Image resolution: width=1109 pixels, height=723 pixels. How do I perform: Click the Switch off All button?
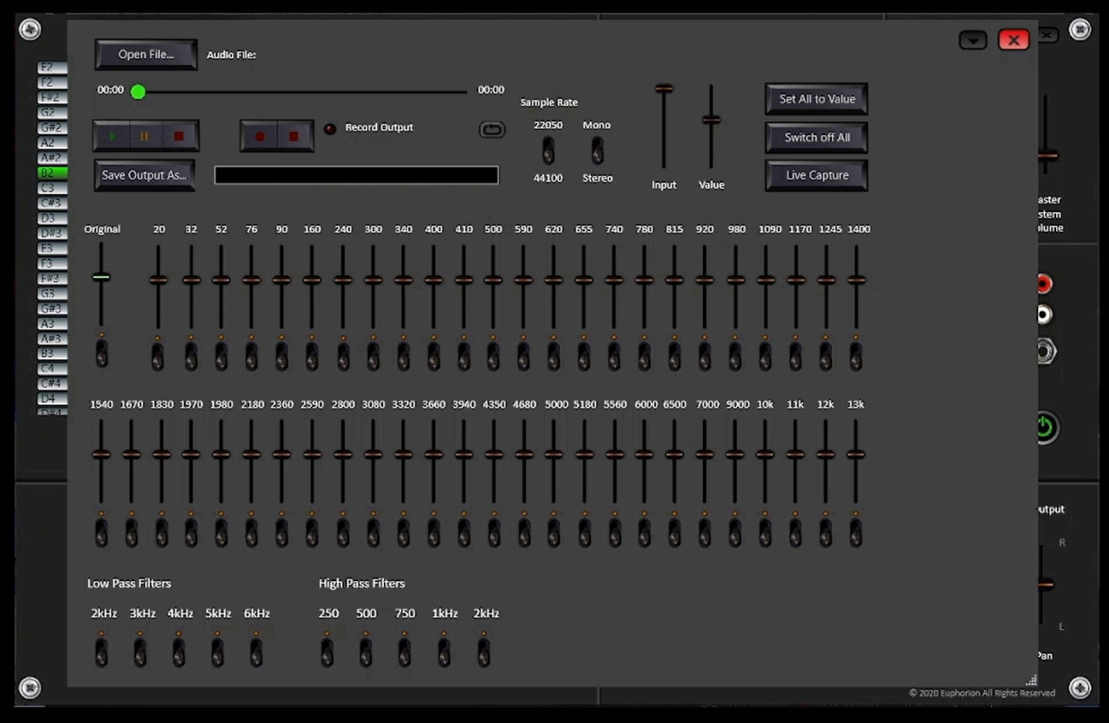tap(815, 137)
